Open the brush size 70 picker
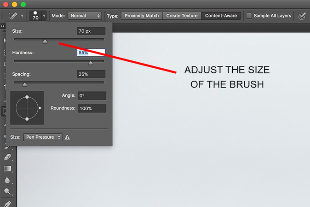This screenshot has height=207, width=310. click(38, 16)
